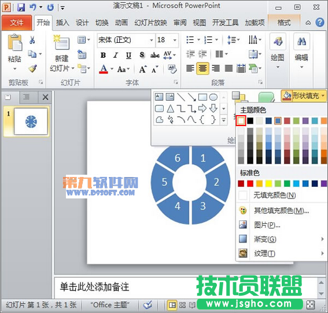Click the spell check icon in status bar
The height and width of the screenshot is (313, 328).
point(148,305)
